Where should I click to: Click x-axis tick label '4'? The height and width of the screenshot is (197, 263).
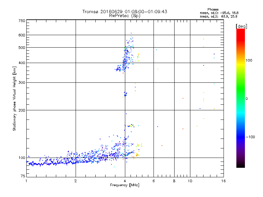point(125,181)
